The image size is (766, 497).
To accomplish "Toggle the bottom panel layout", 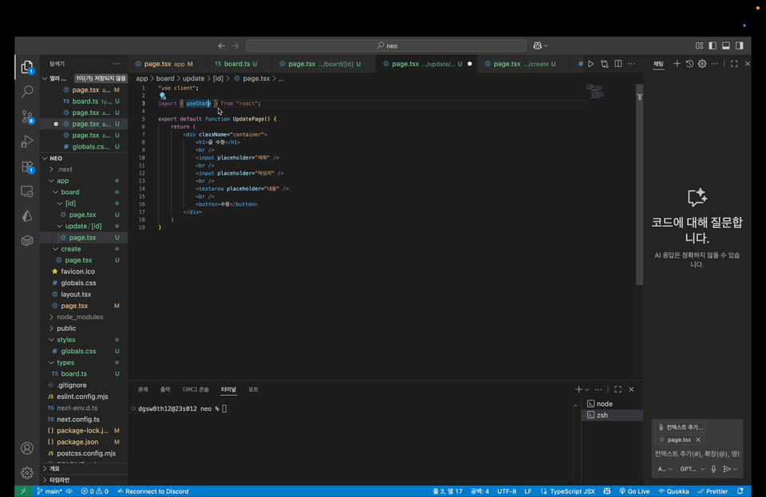I will [x=726, y=45].
